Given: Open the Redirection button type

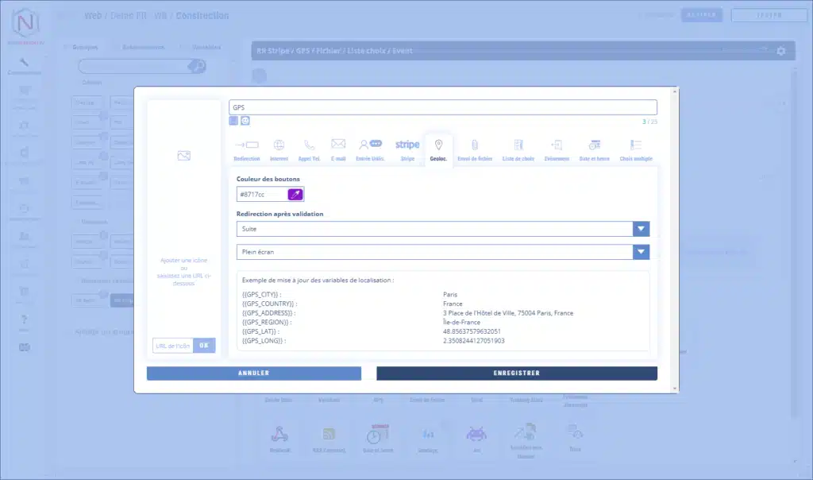Looking at the screenshot, I should pyautogui.click(x=247, y=148).
